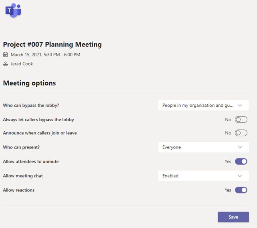The height and width of the screenshot is (228, 257).
Task: Click the chevron on the lobby dropdown
Action: pos(240,106)
